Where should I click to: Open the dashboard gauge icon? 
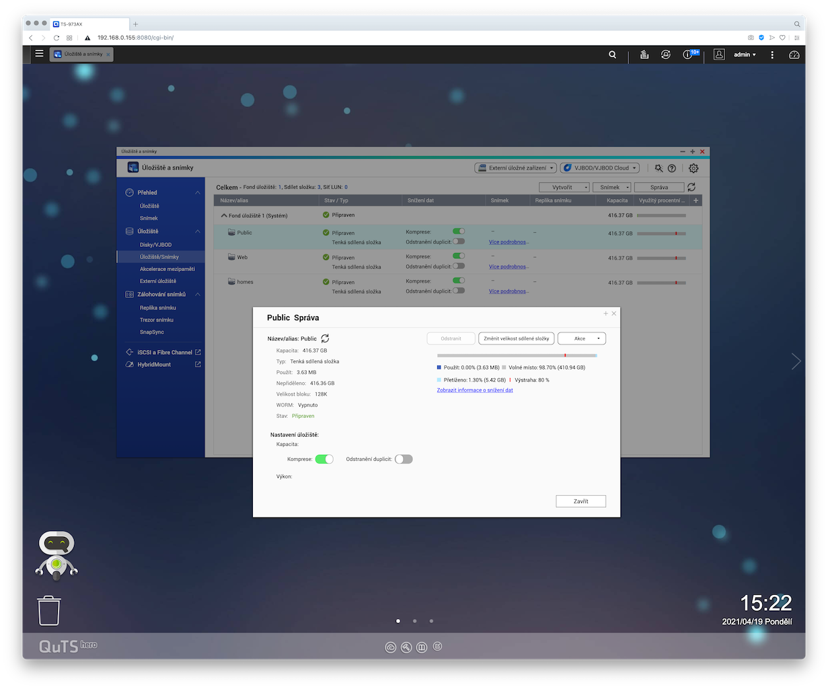(794, 55)
